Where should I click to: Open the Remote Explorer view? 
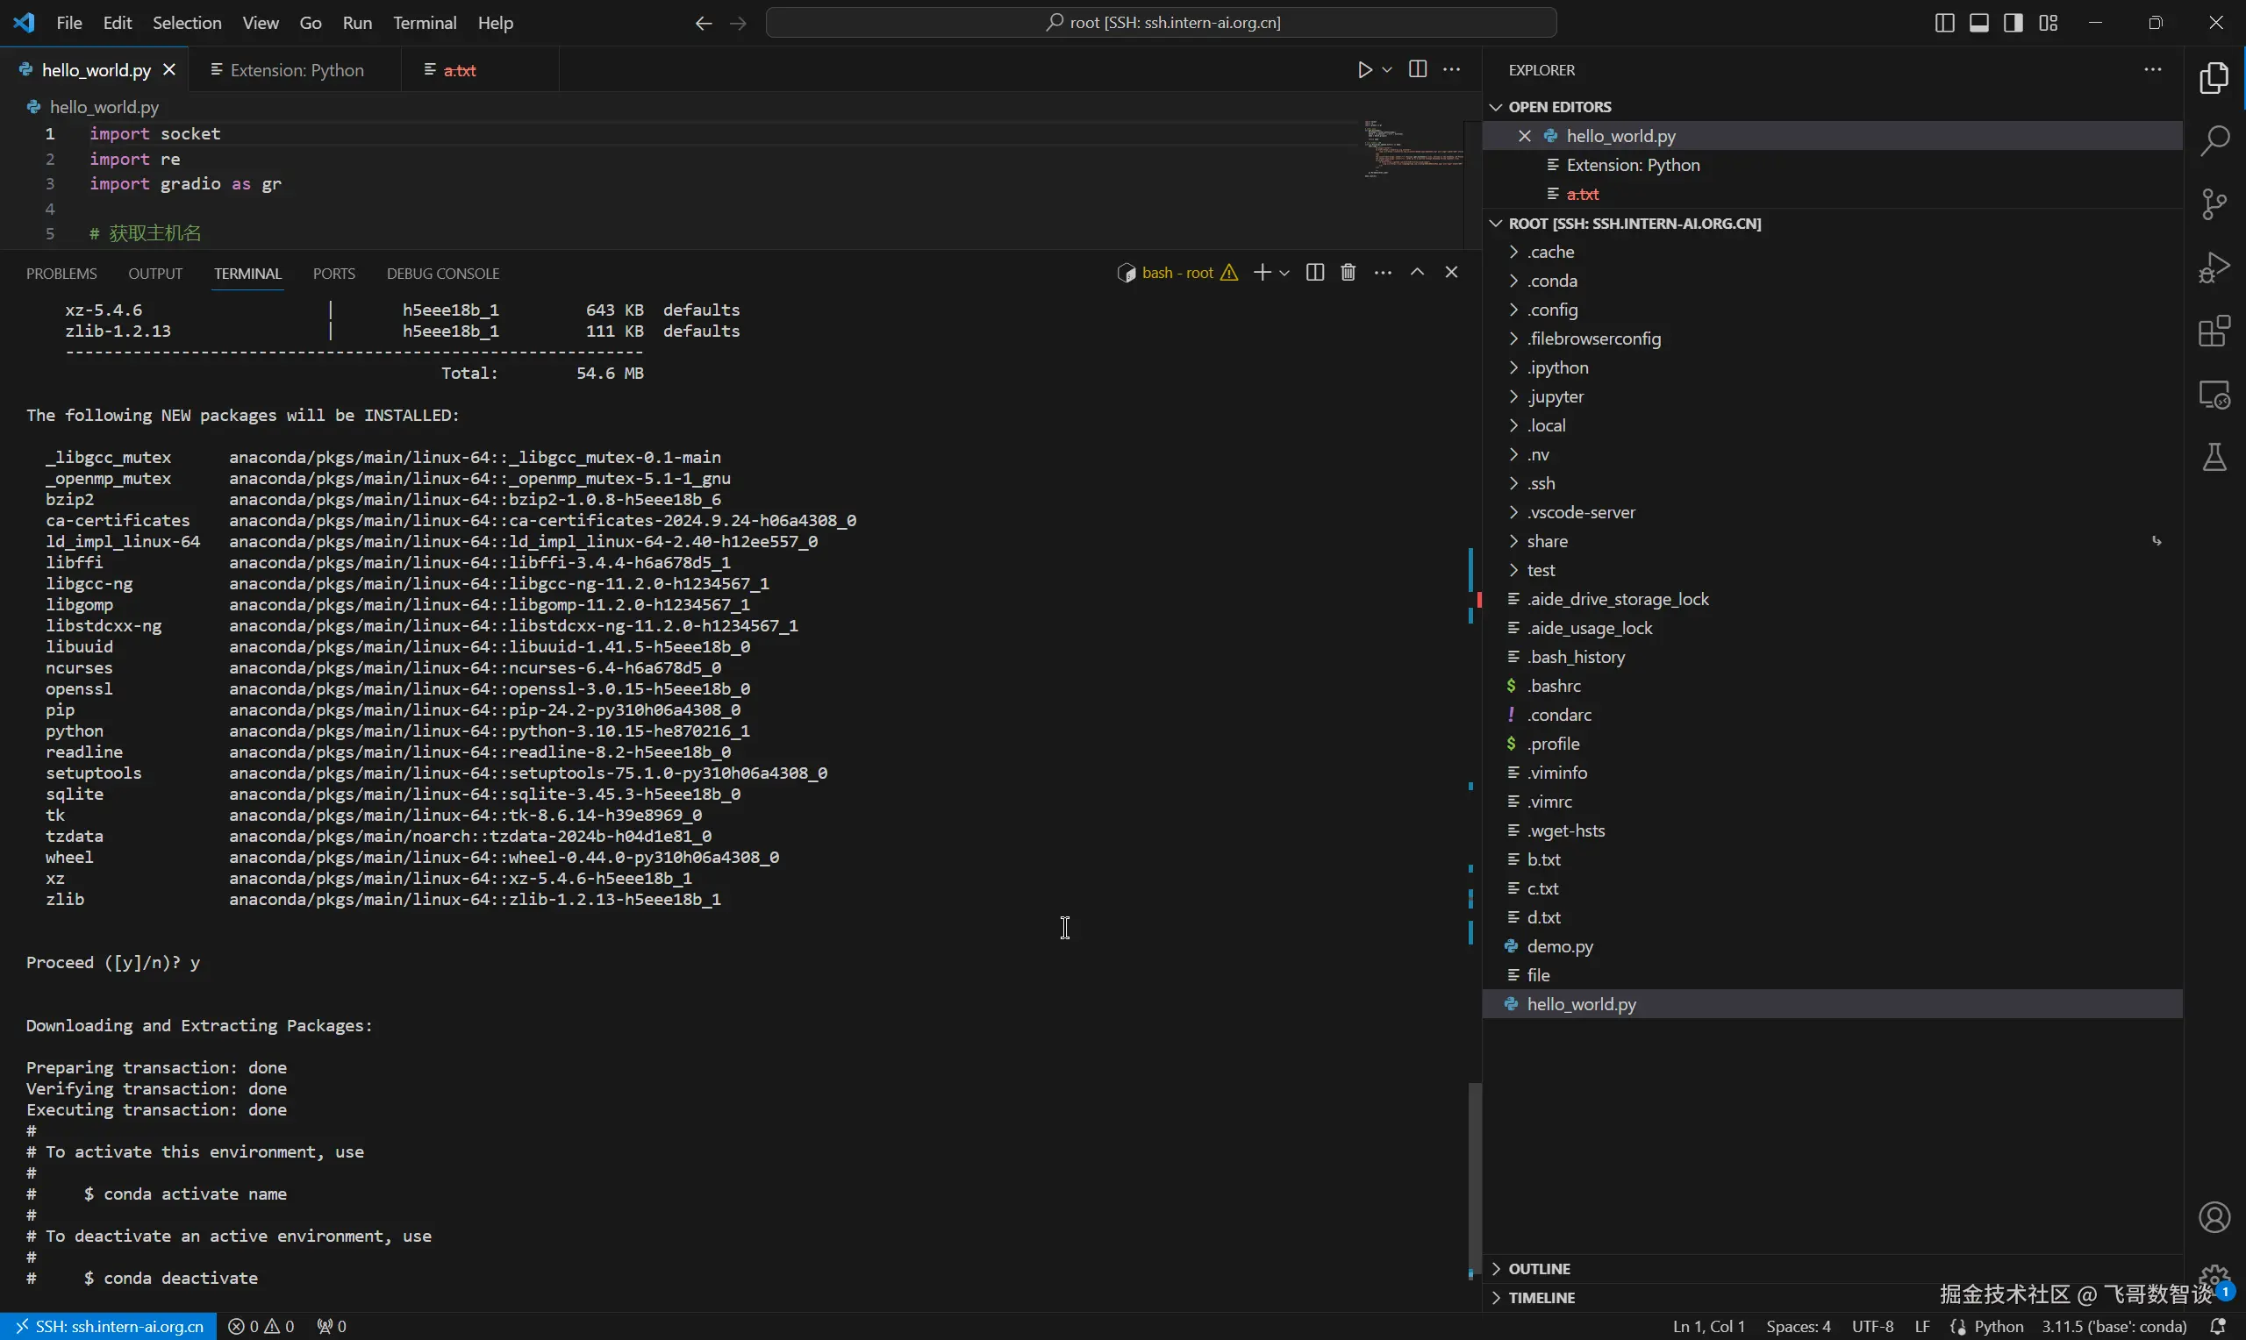tap(2214, 396)
